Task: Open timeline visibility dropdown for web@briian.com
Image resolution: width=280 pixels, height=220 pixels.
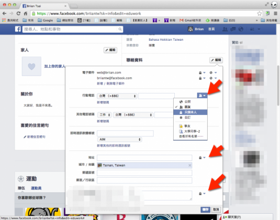Action: click(213, 73)
